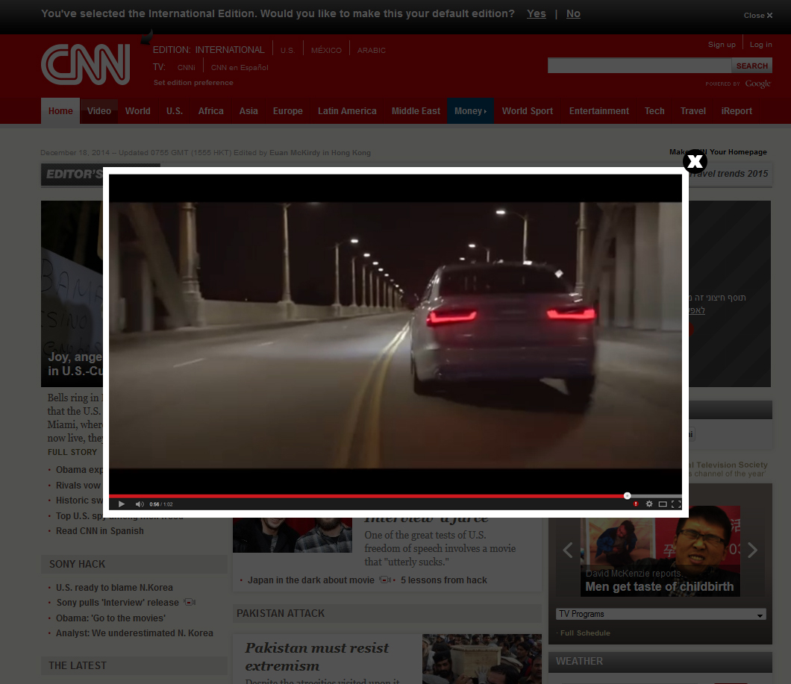
Task: Click the Sign up link
Action: (722, 45)
